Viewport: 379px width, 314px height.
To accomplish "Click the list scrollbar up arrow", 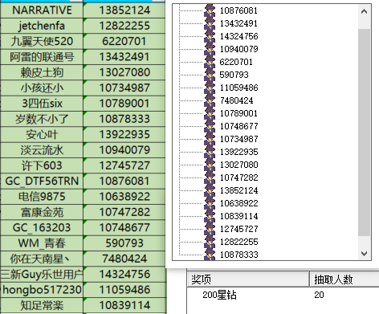I will (364, 11).
